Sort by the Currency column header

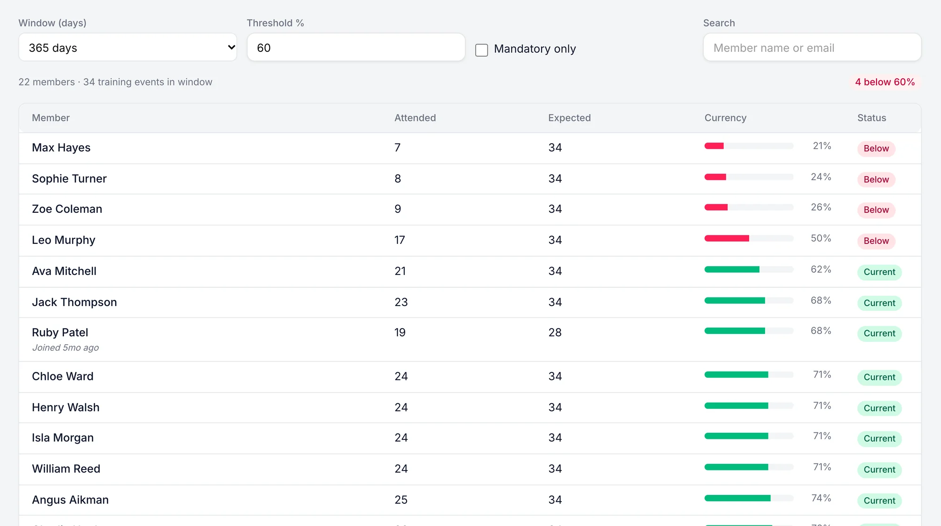[725, 118]
